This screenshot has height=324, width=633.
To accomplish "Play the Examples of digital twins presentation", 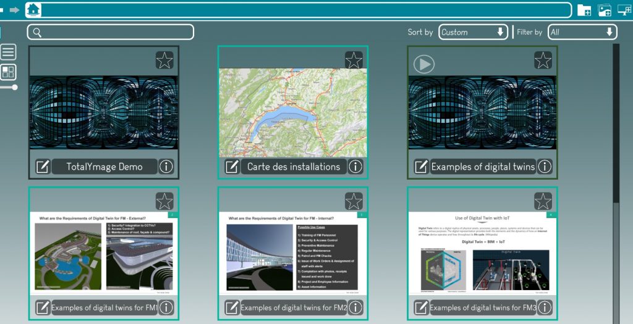I will click(424, 64).
